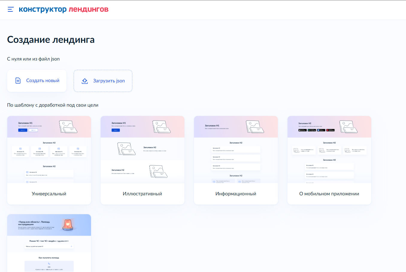Click the new-file plus icon
Image resolution: width=406 pixels, height=272 pixels.
point(18,81)
